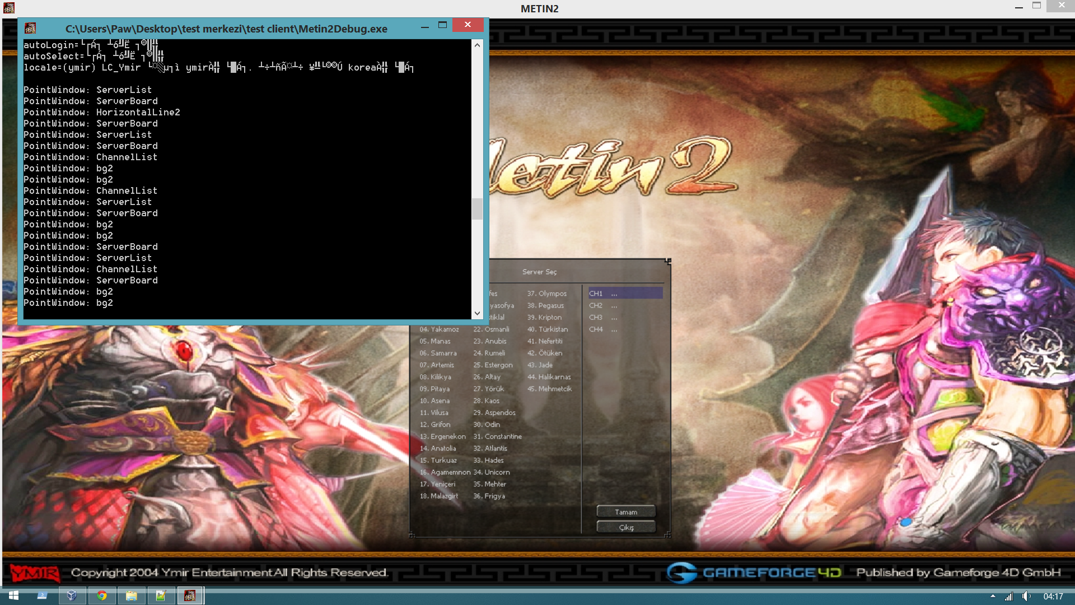Select server 32. Atlantis
This screenshot has height=605, width=1075.
pyautogui.click(x=490, y=448)
